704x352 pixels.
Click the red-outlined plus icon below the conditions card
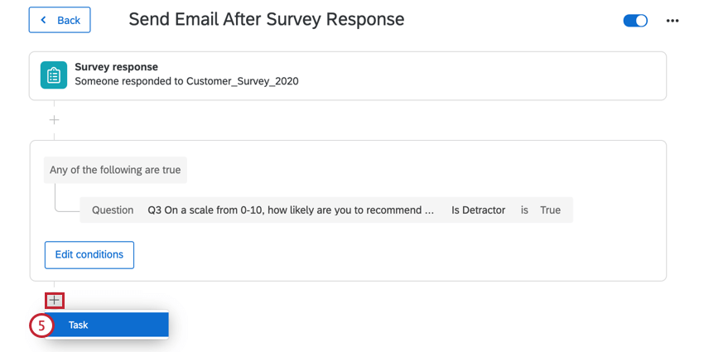pyautogui.click(x=55, y=301)
